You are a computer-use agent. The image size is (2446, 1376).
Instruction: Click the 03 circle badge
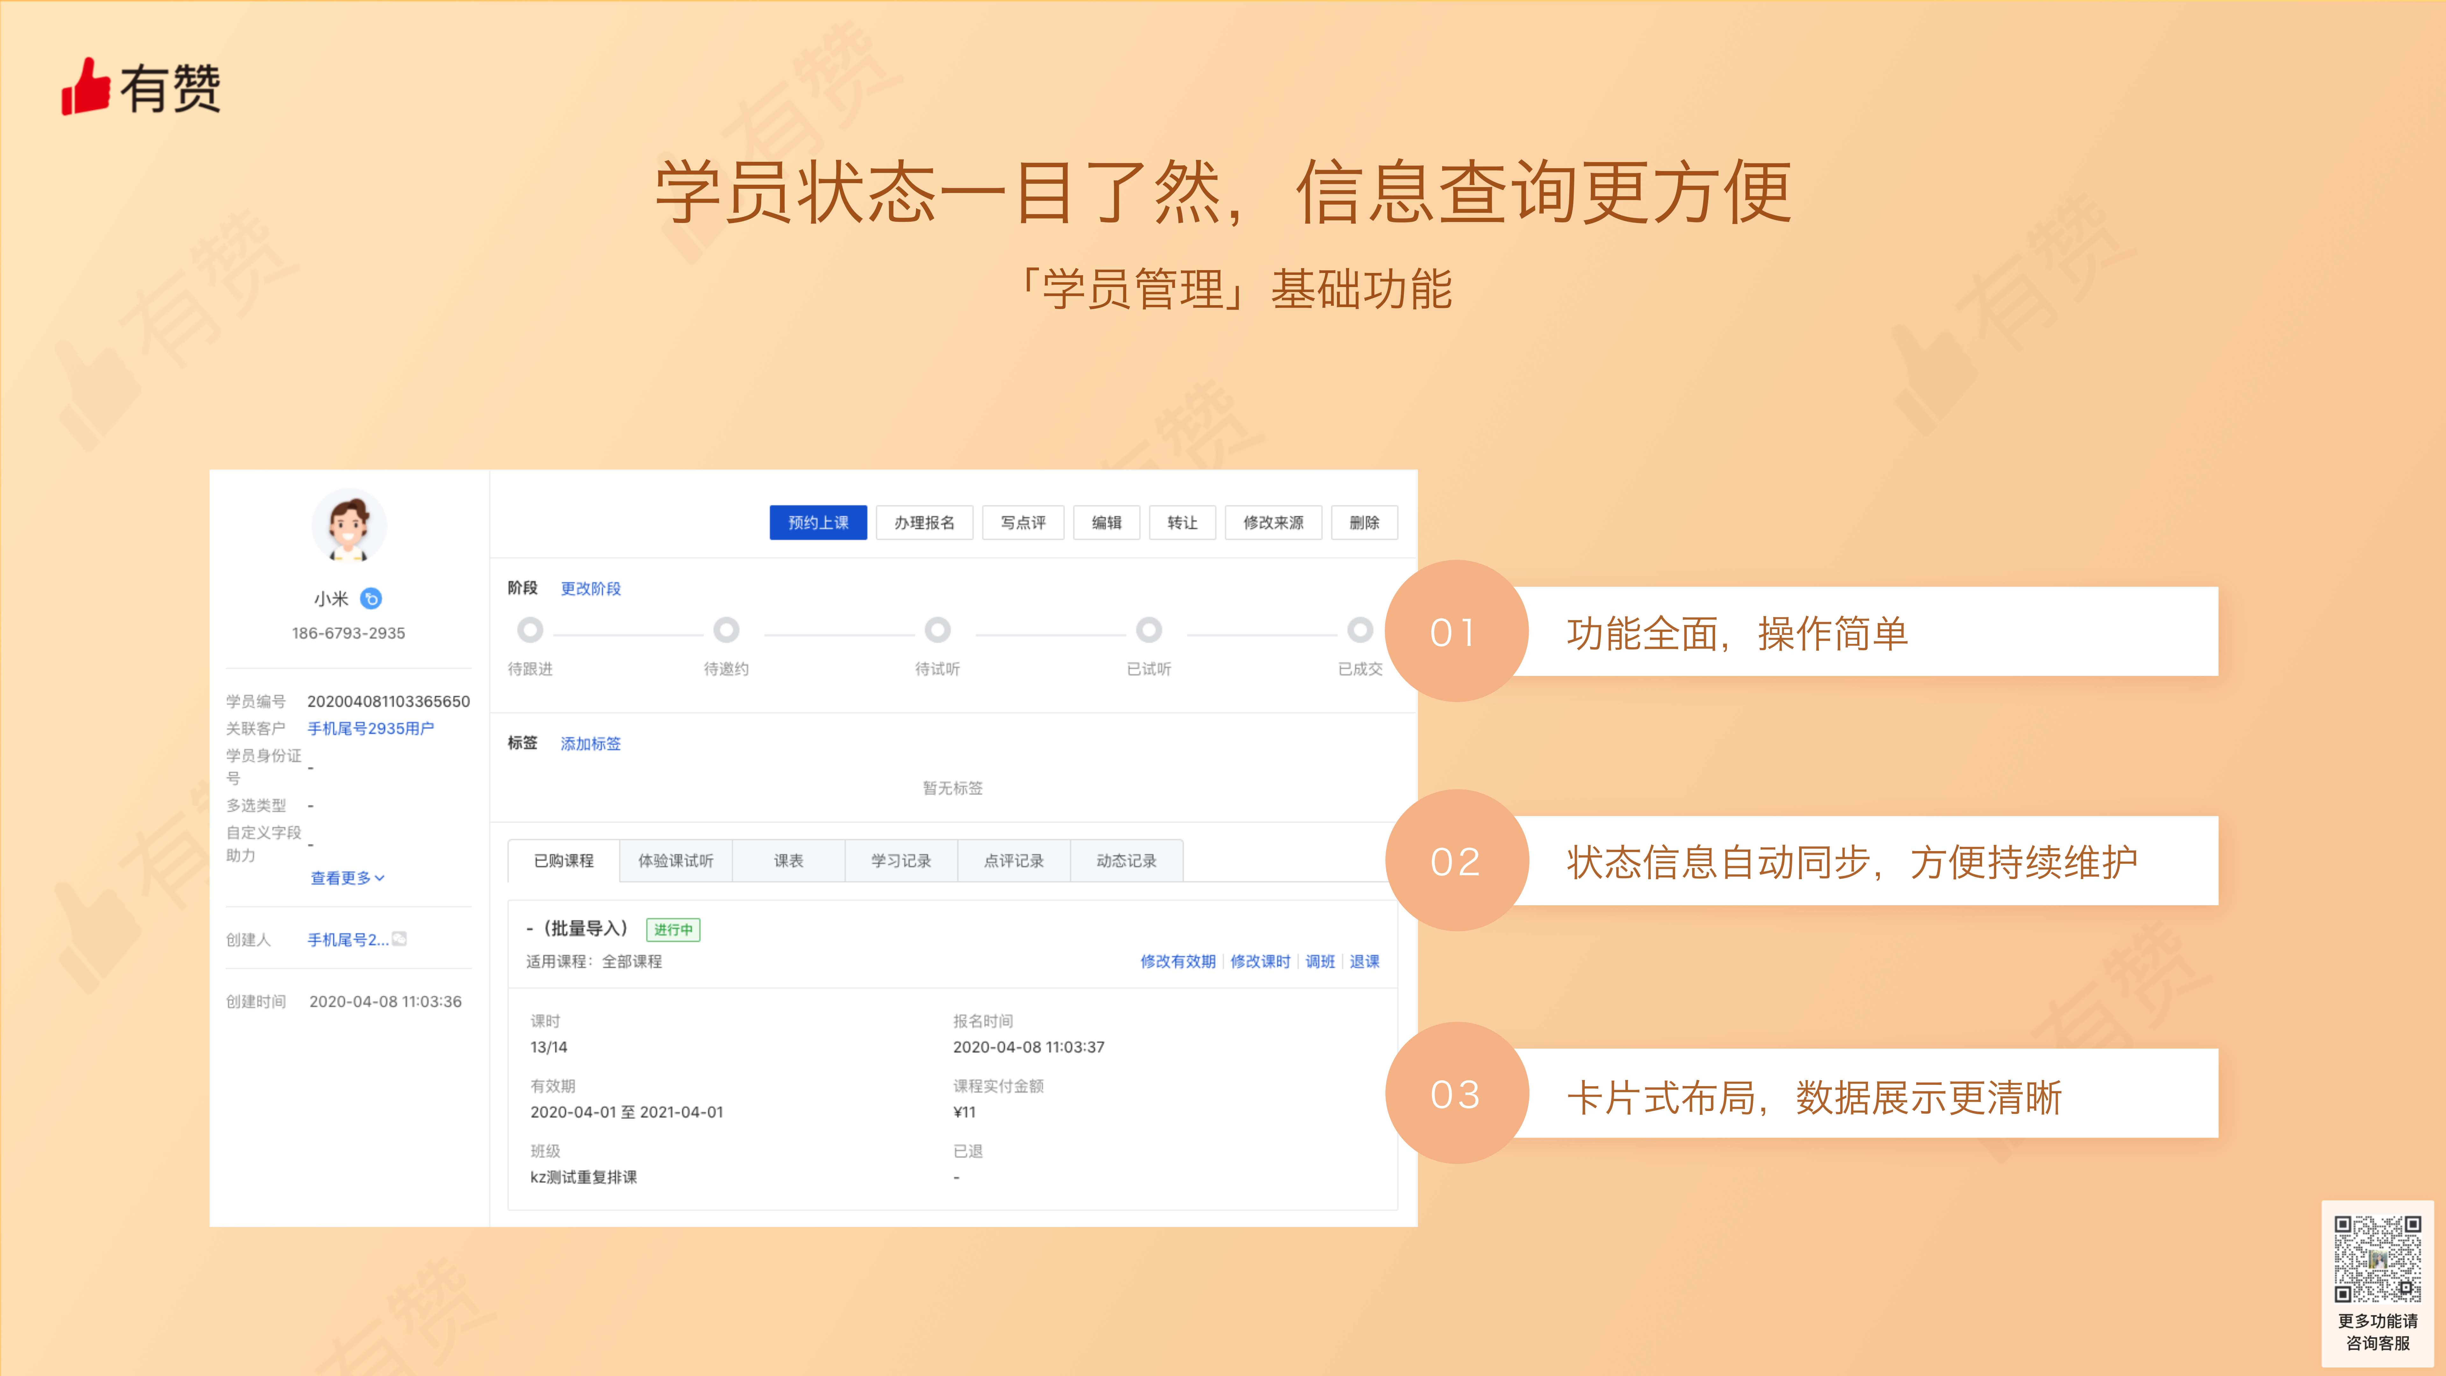1456,1093
